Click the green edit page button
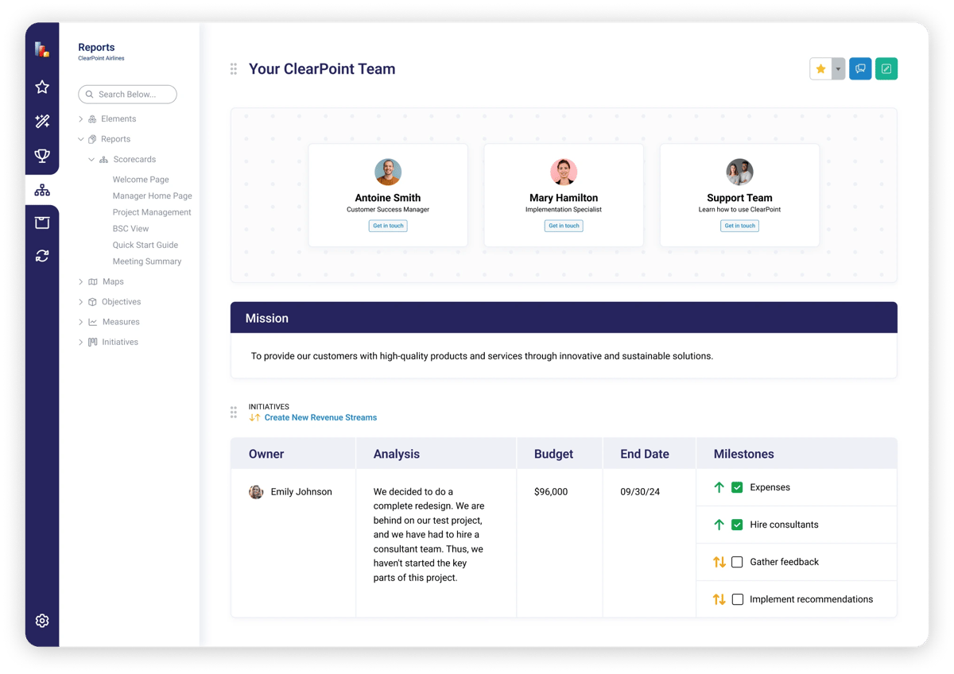 pos(886,69)
